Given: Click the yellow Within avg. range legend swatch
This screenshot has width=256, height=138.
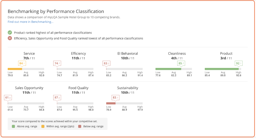Looking at the screenshot, I should pos(43,126).
